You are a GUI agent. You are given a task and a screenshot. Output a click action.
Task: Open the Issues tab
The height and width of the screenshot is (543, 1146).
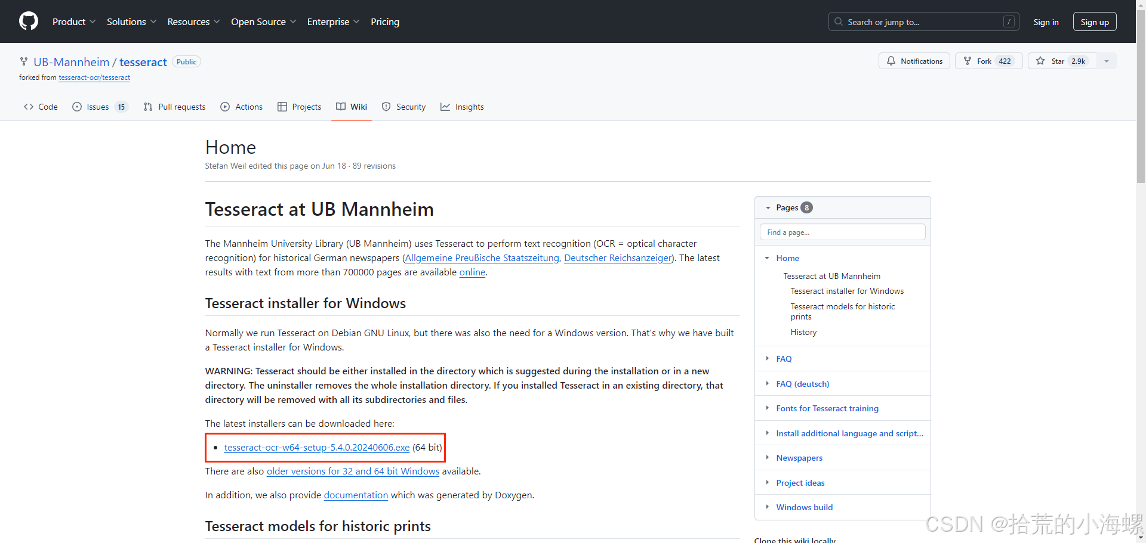pyautogui.click(x=100, y=107)
